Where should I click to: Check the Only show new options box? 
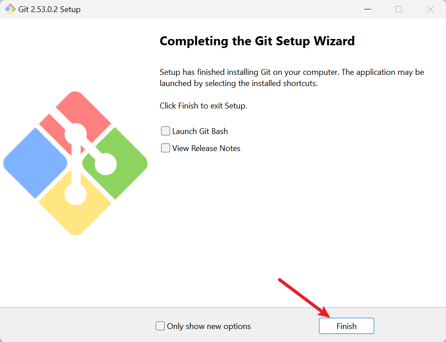coord(160,326)
